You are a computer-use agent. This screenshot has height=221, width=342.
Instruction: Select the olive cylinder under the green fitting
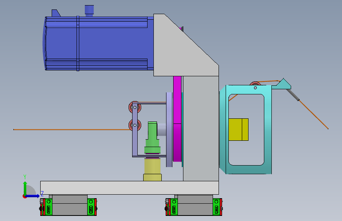coord(153,169)
